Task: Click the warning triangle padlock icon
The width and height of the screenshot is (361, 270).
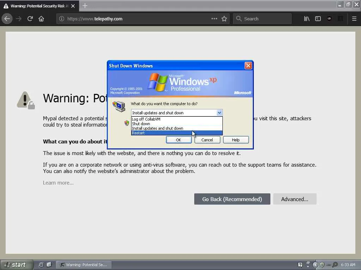Action: coord(26,100)
